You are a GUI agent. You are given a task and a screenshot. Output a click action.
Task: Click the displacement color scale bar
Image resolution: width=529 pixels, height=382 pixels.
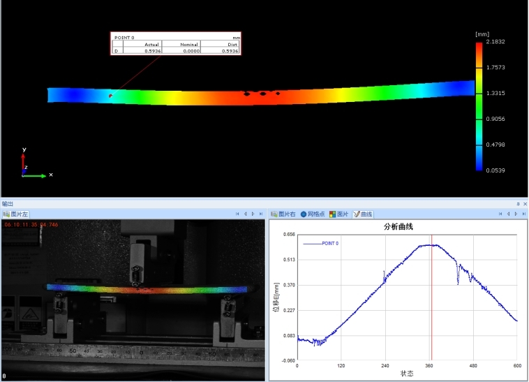(479, 106)
